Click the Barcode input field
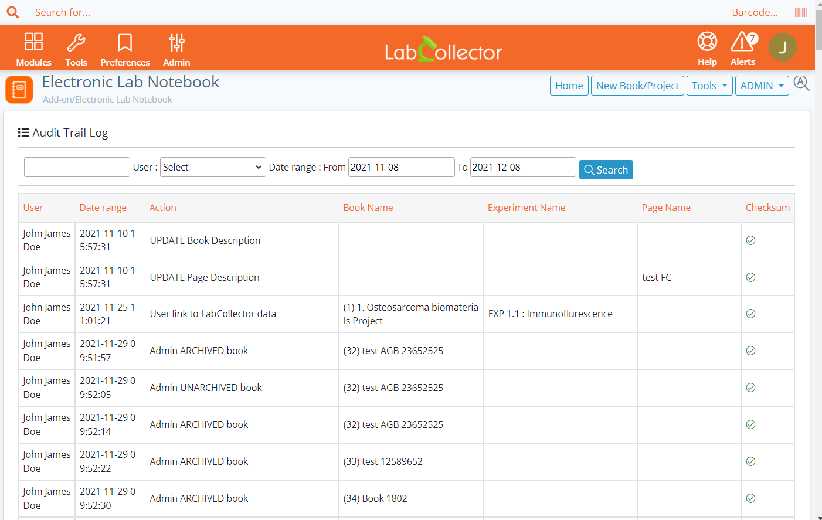Image resolution: width=822 pixels, height=520 pixels. click(x=755, y=12)
